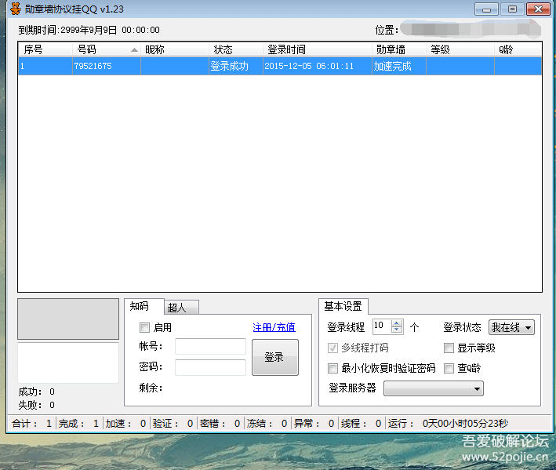Viewport: 556px width, 470px height.
Task: Switch to the 超人 tab
Action: coord(181,308)
